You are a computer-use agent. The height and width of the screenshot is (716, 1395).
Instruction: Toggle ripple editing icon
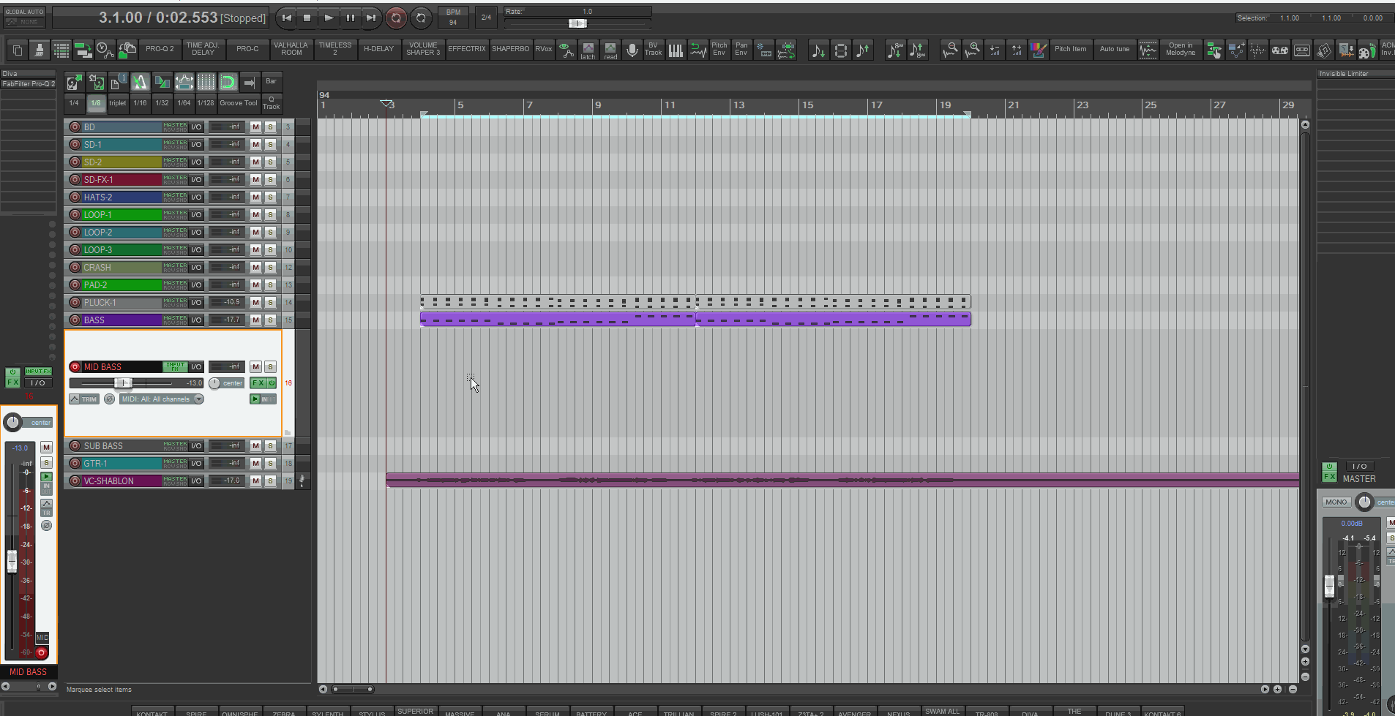pyautogui.click(x=184, y=81)
